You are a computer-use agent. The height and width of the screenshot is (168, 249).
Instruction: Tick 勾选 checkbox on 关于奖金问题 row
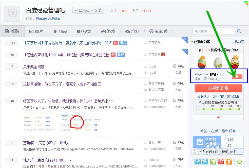click(x=175, y=66)
